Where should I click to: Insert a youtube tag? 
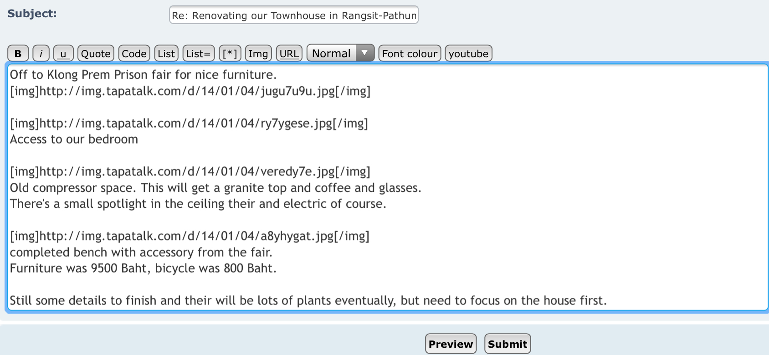pos(468,54)
